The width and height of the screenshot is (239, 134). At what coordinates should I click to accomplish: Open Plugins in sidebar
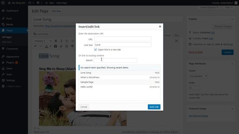pyautogui.click(x=10, y=63)
